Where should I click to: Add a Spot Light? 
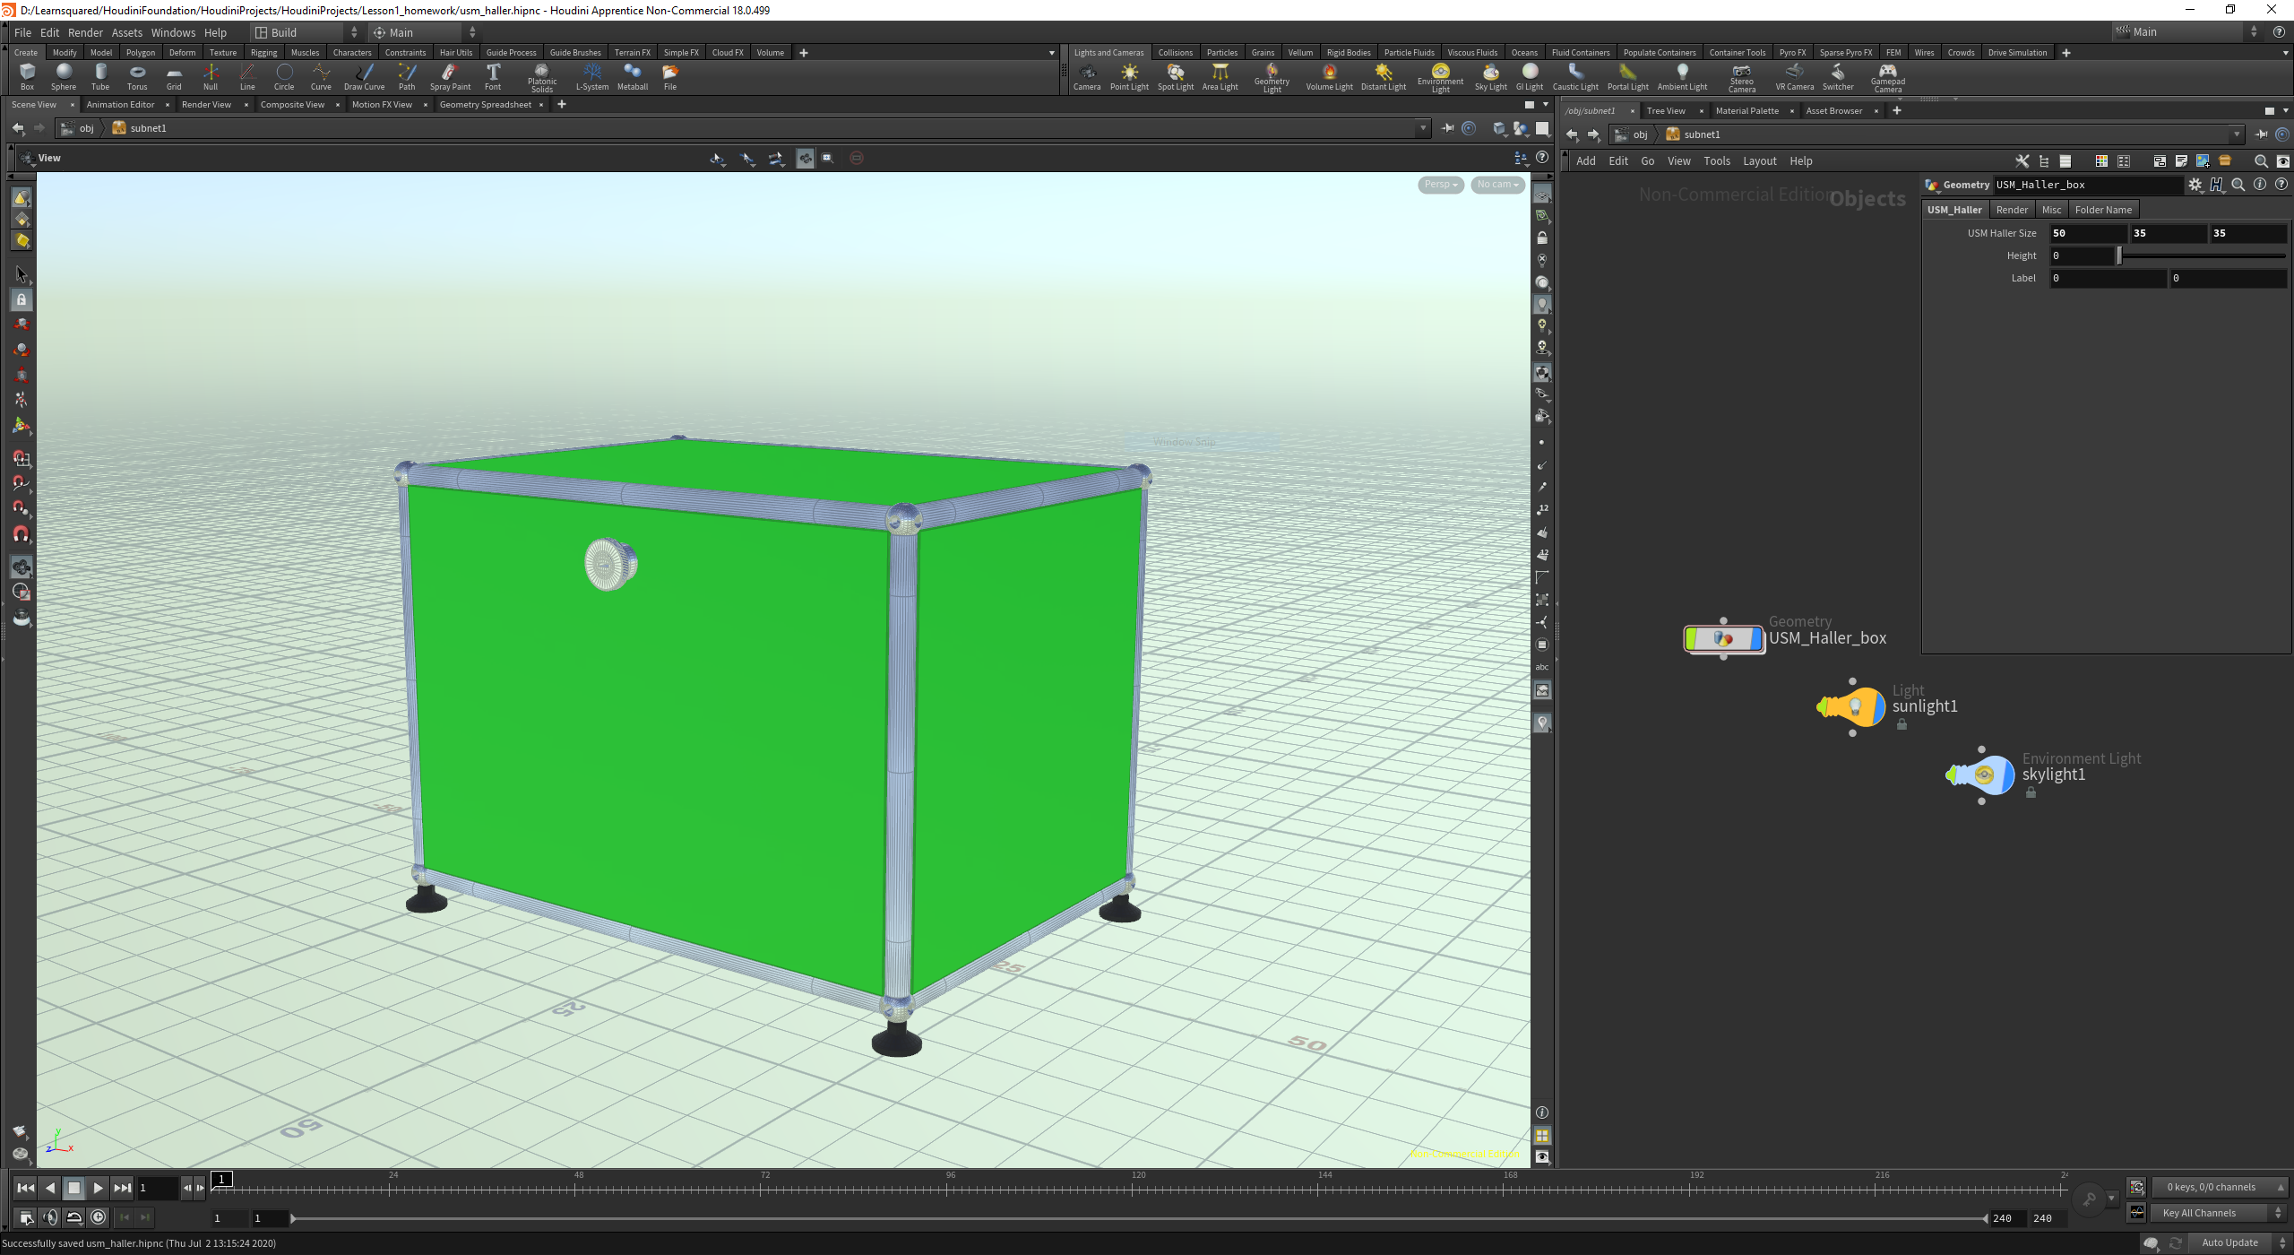[1176, 77]
